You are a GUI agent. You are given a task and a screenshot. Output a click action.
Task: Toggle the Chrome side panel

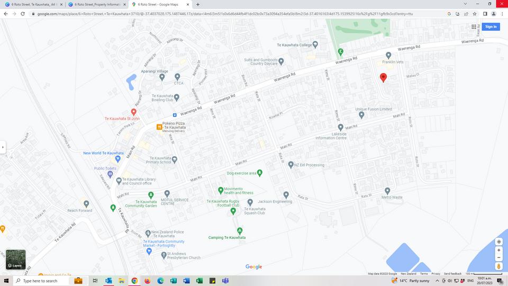(x=485, y=14)
